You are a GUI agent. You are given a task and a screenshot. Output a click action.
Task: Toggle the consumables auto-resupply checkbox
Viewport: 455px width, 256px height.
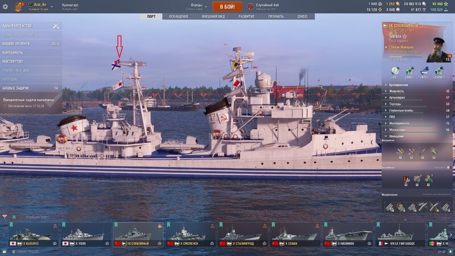point(448,167)
